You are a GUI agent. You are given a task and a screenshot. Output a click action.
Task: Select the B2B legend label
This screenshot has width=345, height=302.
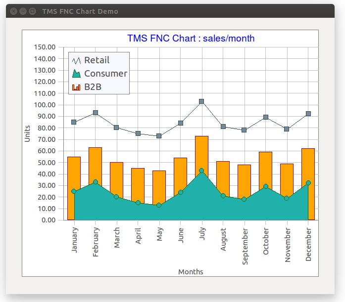(x=93, y=87)
